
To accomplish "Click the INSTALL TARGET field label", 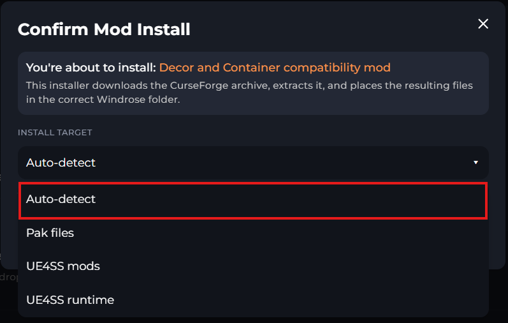I will [x=55, y=133].
